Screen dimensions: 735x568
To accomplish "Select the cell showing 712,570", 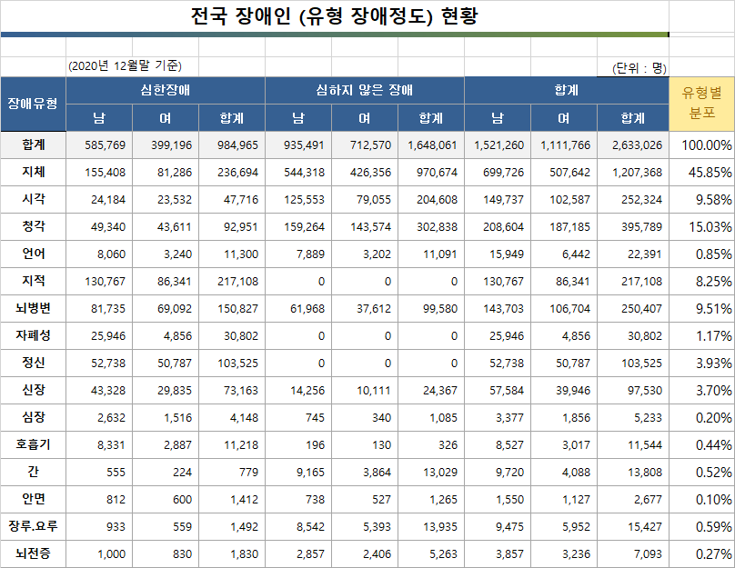I will point(365,144).
